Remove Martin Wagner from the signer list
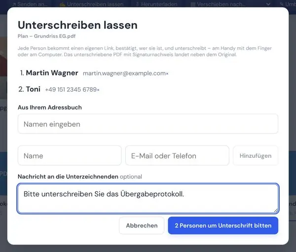 (167, 73)
